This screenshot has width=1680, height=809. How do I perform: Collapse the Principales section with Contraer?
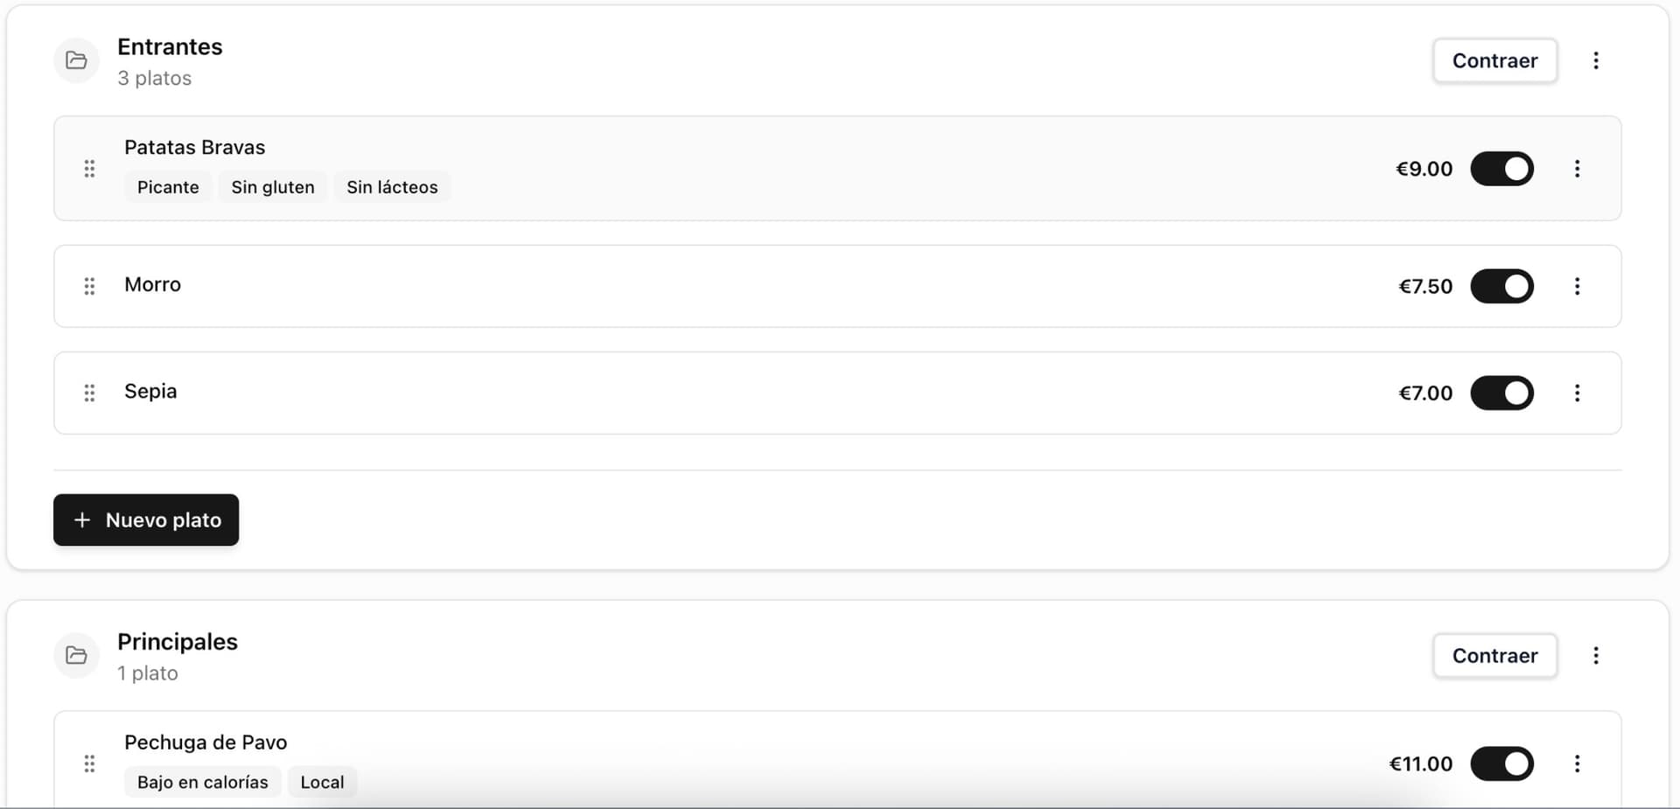coord(1494,656)
